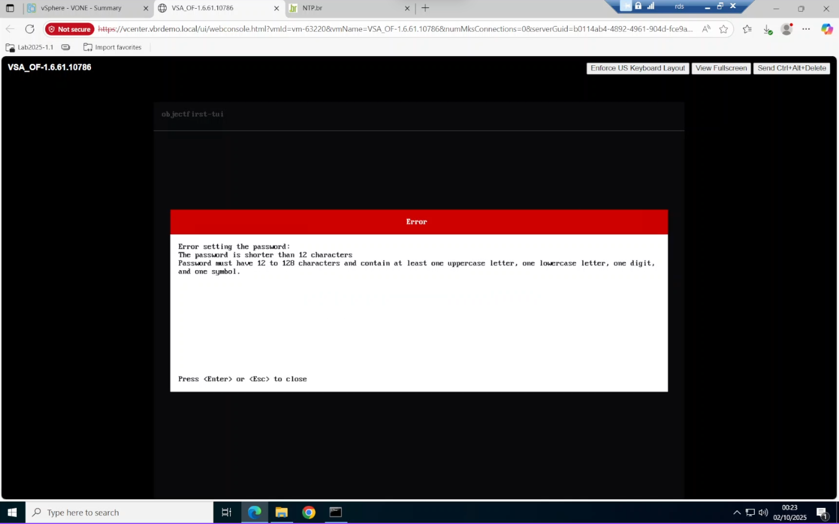
Task: Show hidden system tray icons
Action: tap(736, 512)
